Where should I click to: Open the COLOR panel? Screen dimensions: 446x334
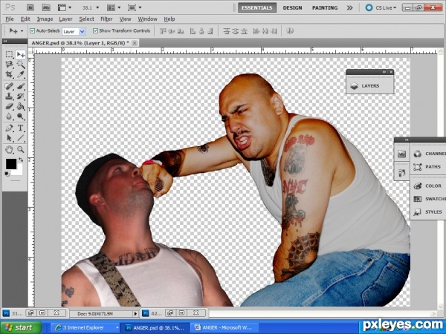coord(429,186)
